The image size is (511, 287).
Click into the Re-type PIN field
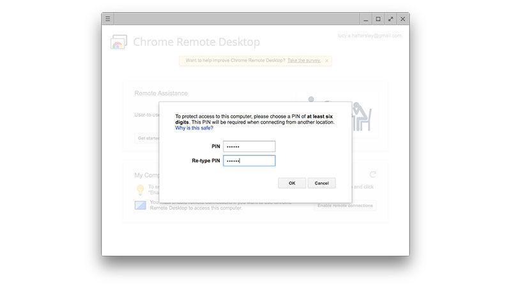249,161
